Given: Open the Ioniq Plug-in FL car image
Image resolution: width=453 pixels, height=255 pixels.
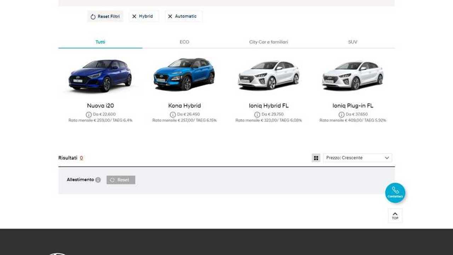Looking at the screenshot, I should click(353, 75).
